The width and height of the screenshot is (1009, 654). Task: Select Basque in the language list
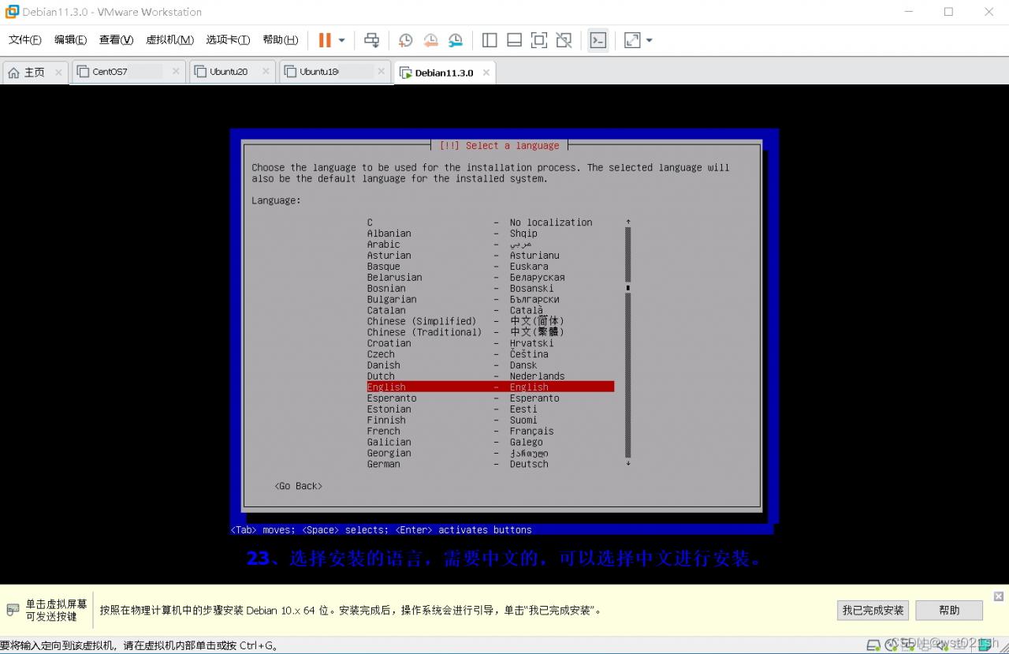(490, 267)
